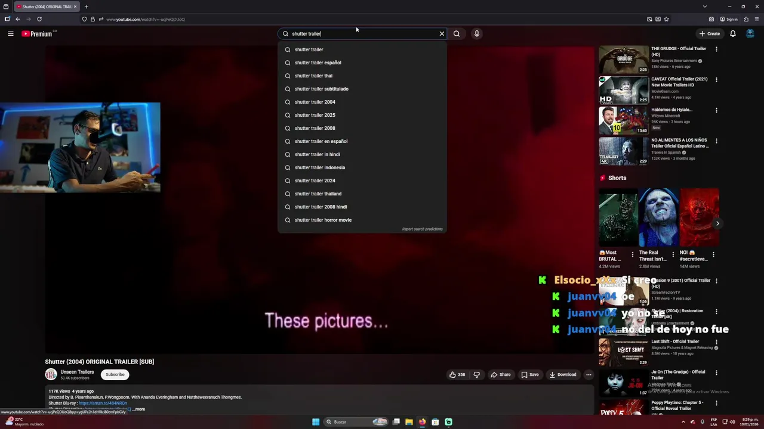The image size is (764, 429).
Task: Choose "shutter trailer indonesia" suggestion
Action: tap(362, 167)
